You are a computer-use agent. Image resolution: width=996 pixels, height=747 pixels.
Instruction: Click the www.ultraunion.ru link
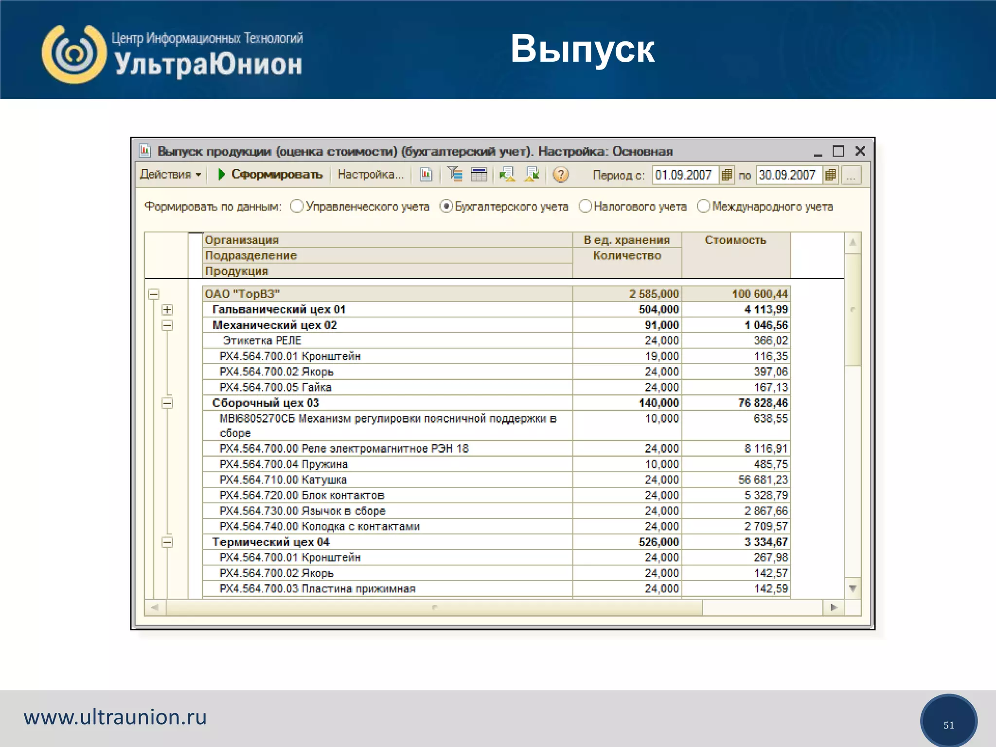[115, 717]
